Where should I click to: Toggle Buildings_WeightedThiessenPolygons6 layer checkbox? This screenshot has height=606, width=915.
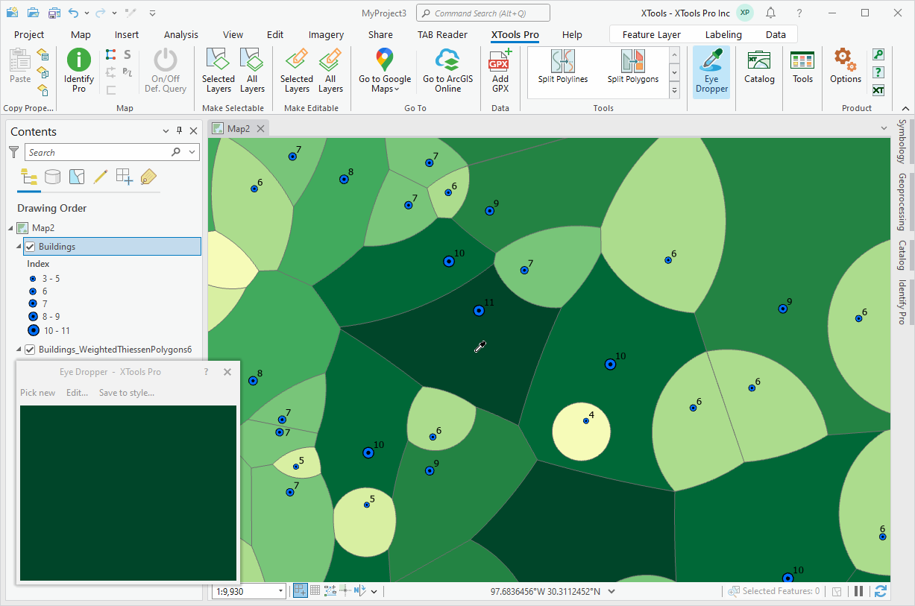click(x=31, y=350)
